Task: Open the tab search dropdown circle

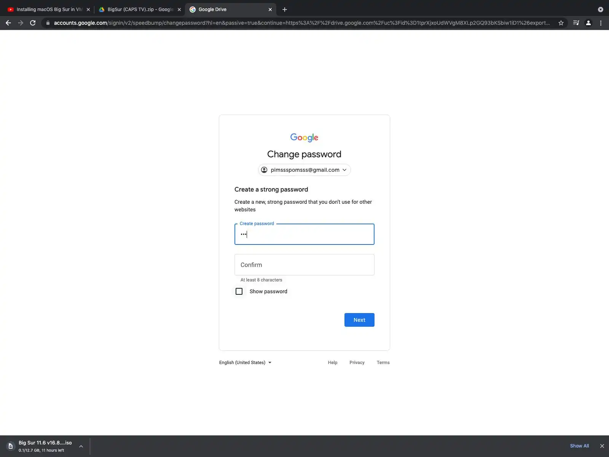Action: (x=601, y=10)
